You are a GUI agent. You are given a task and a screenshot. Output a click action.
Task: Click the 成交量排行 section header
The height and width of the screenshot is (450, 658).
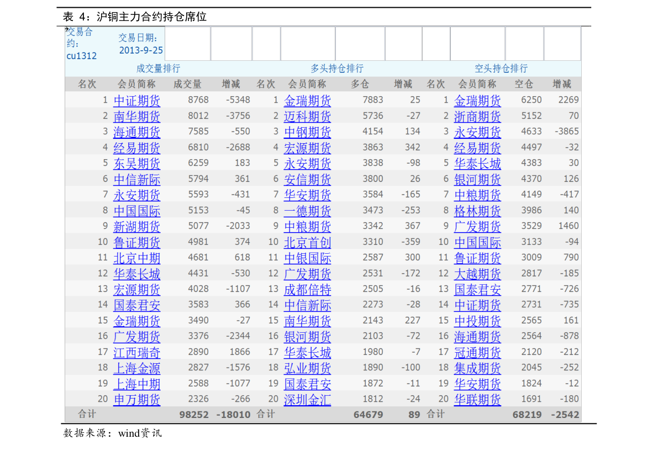(x=158, y=69)
